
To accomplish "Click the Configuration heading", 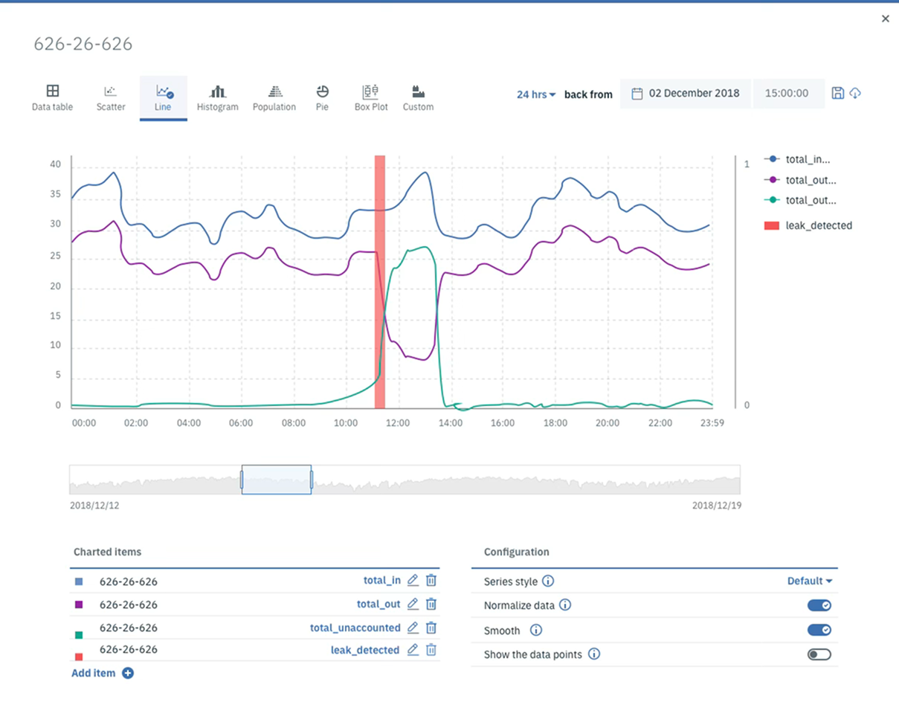I will (x=517, y=552).
